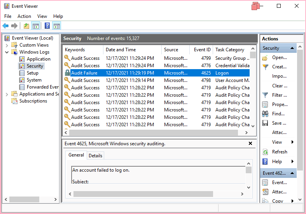Open the Action menu
Screen dimensions: 306x214
pos(24,16)
